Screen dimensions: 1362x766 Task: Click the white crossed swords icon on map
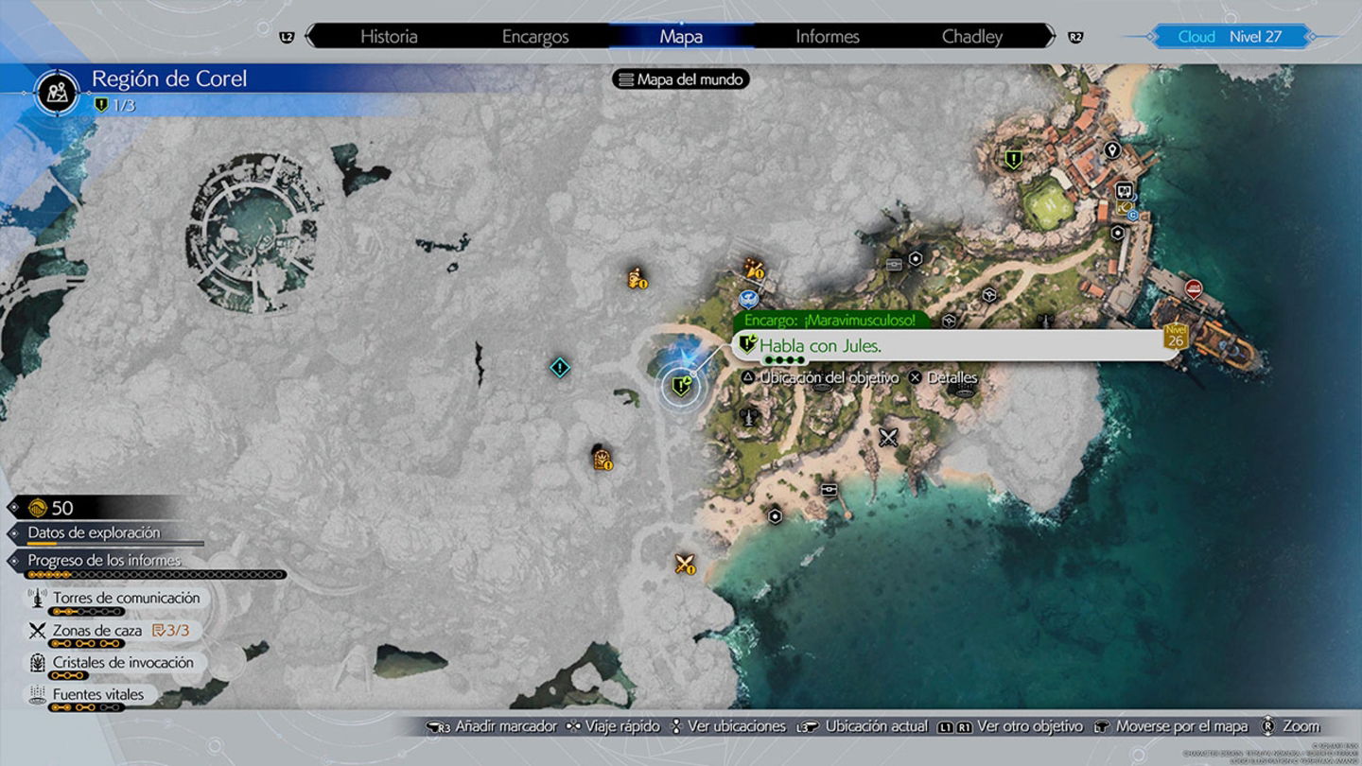click(x=888, y=437)
